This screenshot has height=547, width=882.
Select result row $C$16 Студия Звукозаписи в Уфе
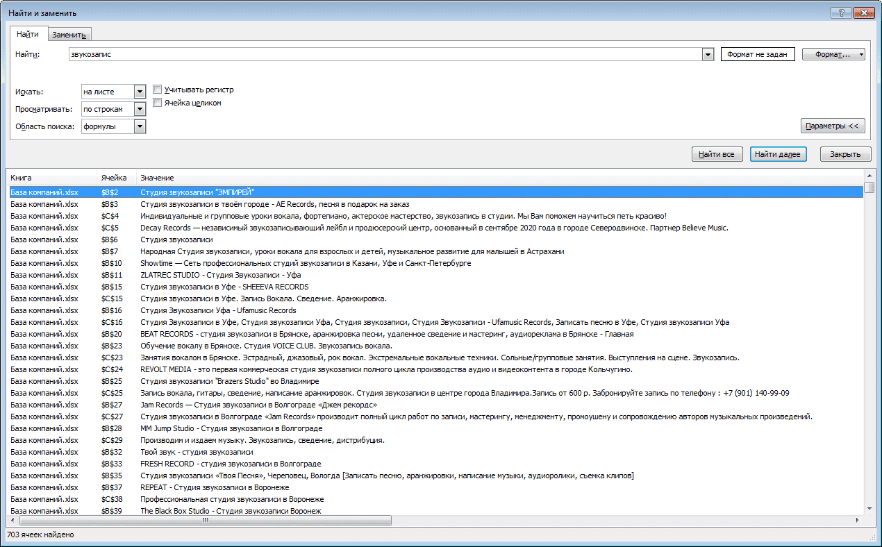coord(435,322)
